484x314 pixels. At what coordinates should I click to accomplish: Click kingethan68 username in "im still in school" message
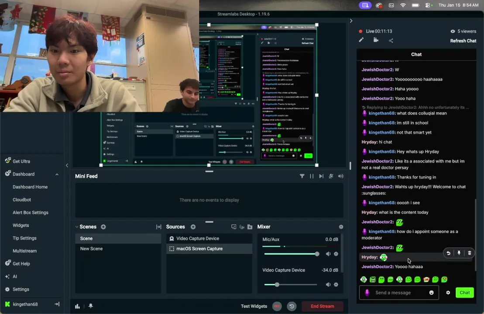click(381, 123)
